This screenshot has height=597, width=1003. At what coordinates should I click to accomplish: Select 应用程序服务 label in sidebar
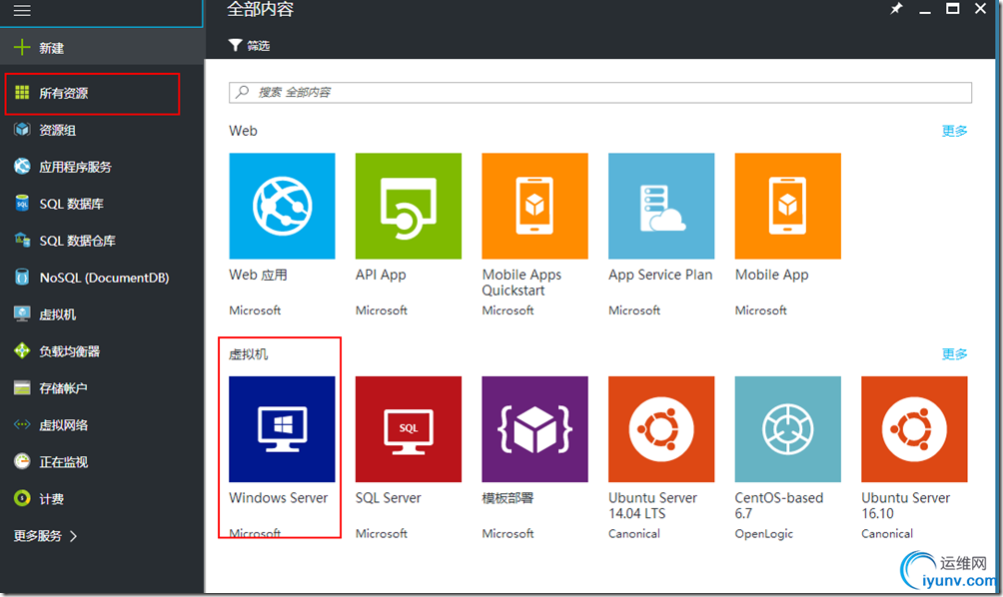(75, 167)
